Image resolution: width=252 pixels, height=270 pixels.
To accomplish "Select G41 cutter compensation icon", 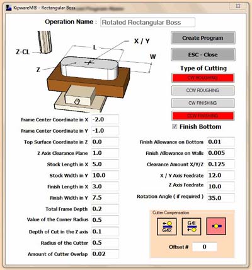I will [x=192, y=226].
